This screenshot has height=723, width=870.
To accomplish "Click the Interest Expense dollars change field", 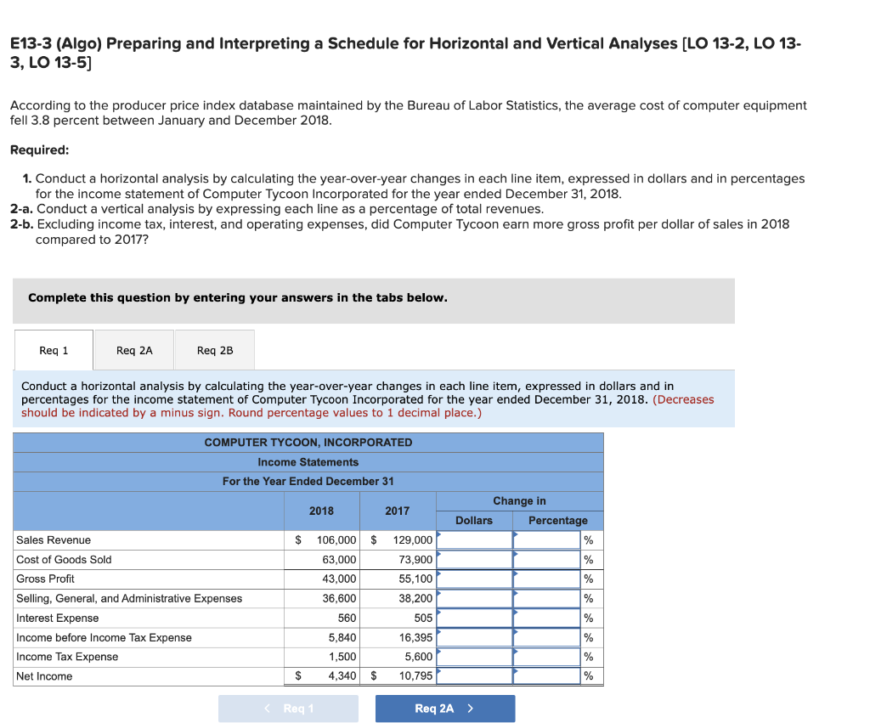I will pos(475,618).
